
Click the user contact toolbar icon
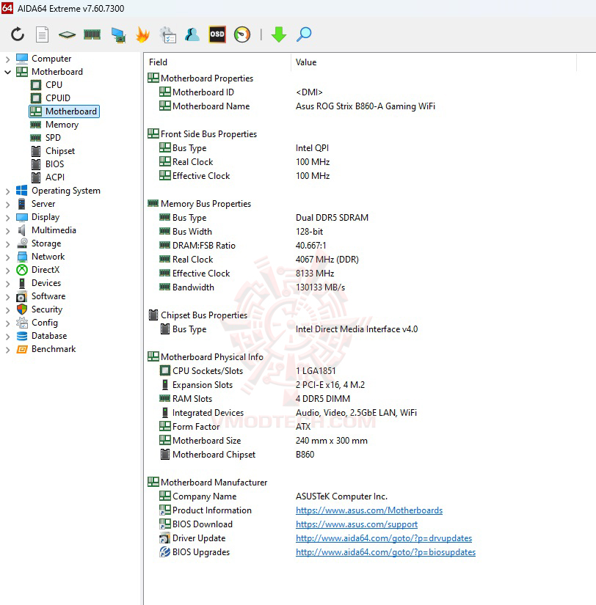click(192, 34)
